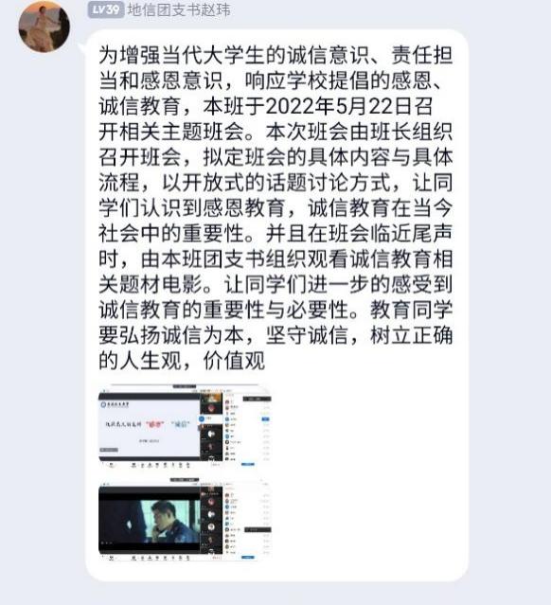Tap the university logo on the slide thumbnail
This screenshot has width=551, height=605.
coord(115,404)
